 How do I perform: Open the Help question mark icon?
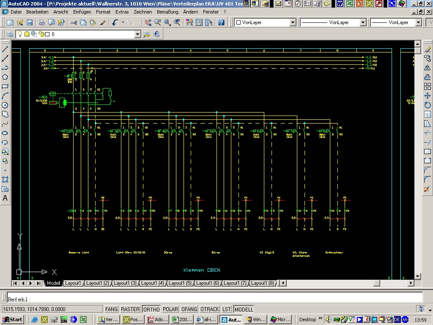click(x=221, y=22)
